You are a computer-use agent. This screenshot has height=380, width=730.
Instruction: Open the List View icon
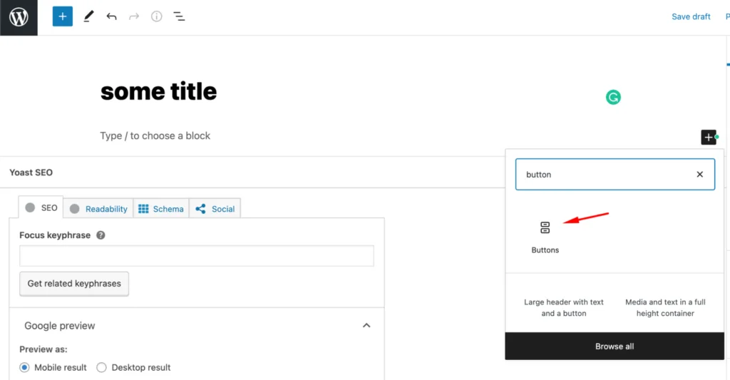click(x=180, y=16)
